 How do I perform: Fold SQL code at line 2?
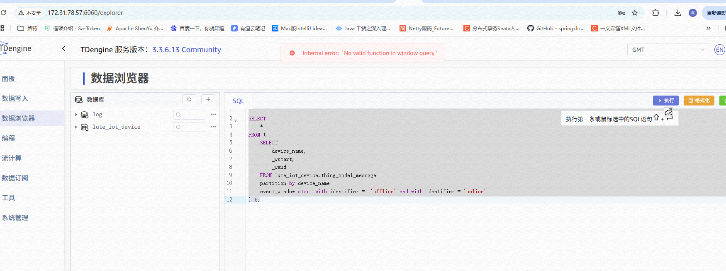click(x=236, y=120)
